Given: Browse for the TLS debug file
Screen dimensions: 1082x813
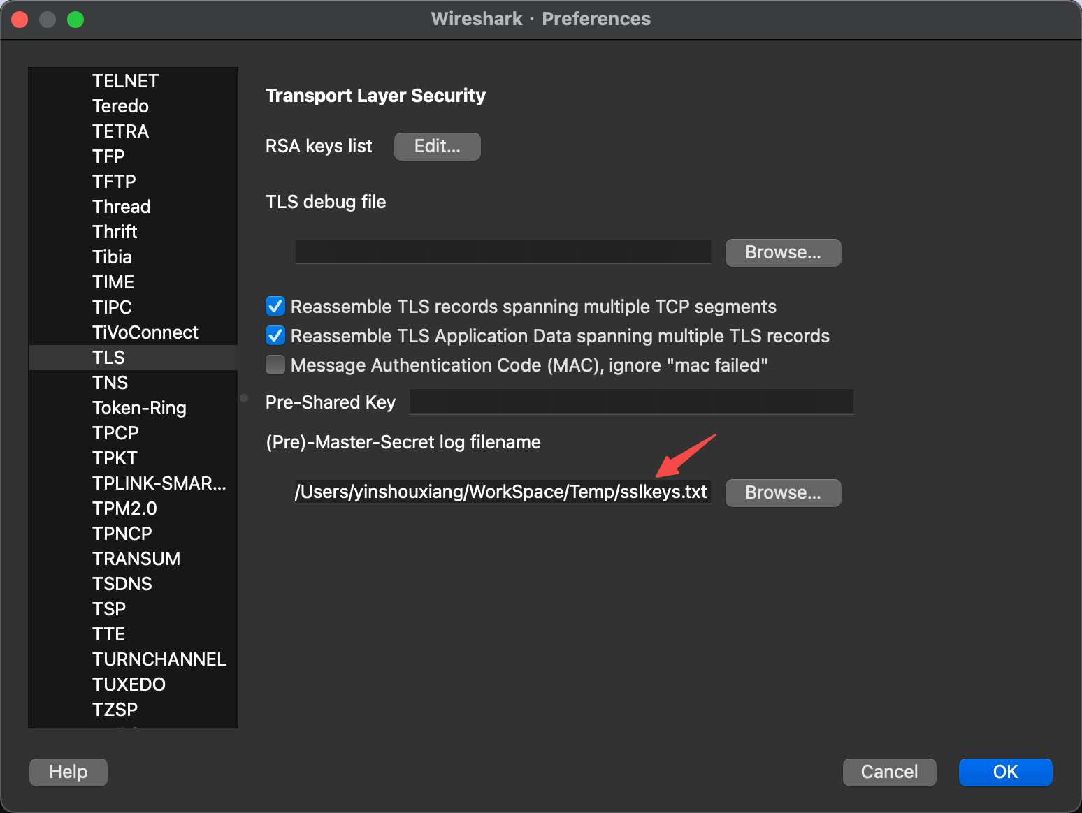Looking at the screenshot, I should point(783,253).
